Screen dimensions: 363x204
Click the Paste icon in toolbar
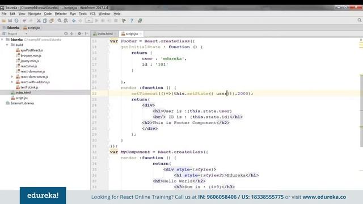coord(52,21)
